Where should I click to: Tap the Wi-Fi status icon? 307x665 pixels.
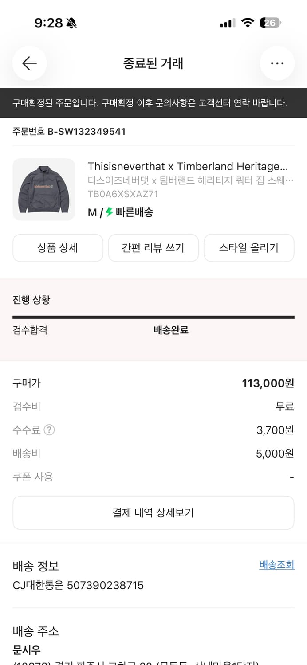pyautogui.click(x=248, y=23)
